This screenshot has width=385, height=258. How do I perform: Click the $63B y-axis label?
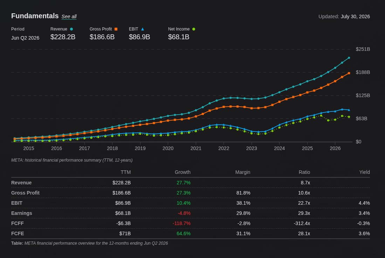click(362, 118)
